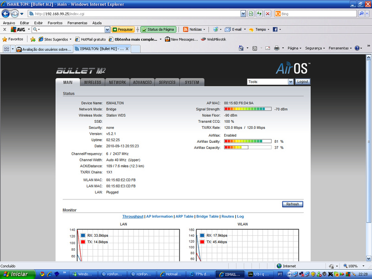The width and height of the screenshot is (372, 279).
Task: Click the Refresh button in Status section
Action: [x=292, y=204]
